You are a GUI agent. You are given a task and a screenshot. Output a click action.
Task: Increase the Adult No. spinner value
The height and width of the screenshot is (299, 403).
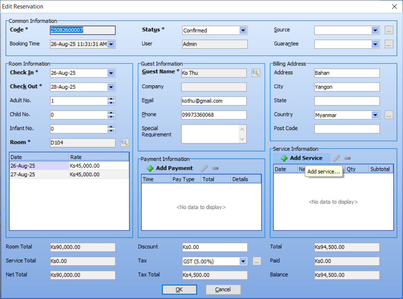[111, 99]
